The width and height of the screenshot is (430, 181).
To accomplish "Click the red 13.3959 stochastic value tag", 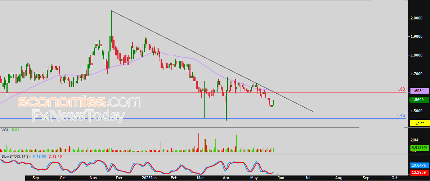I will click(x=419, y=172).
